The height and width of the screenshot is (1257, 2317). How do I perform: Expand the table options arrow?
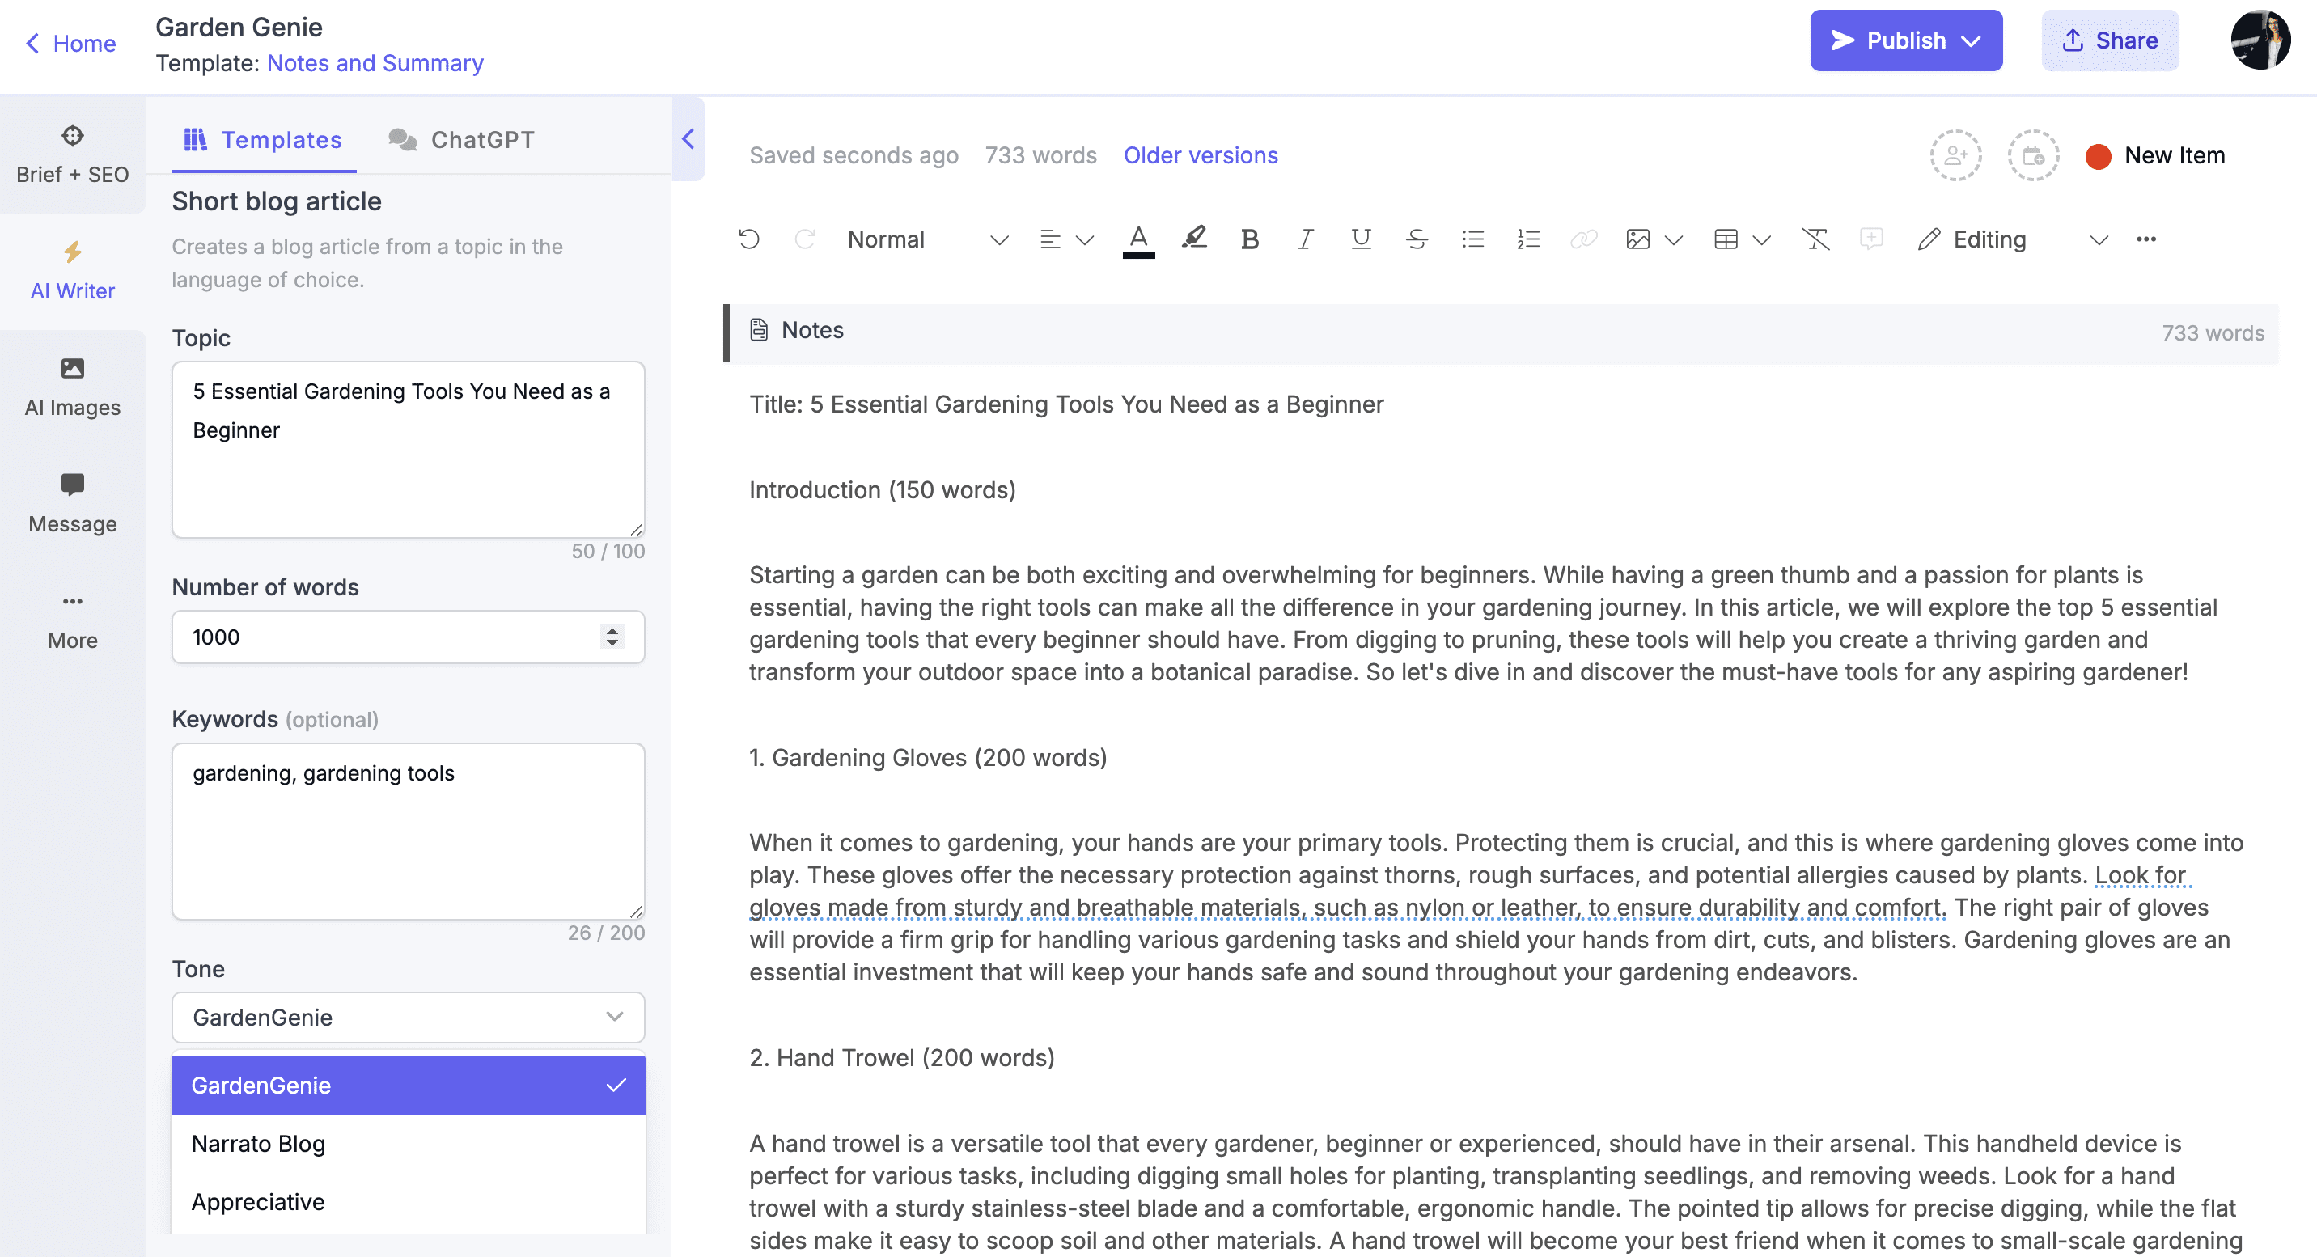tap(1762, 240)
